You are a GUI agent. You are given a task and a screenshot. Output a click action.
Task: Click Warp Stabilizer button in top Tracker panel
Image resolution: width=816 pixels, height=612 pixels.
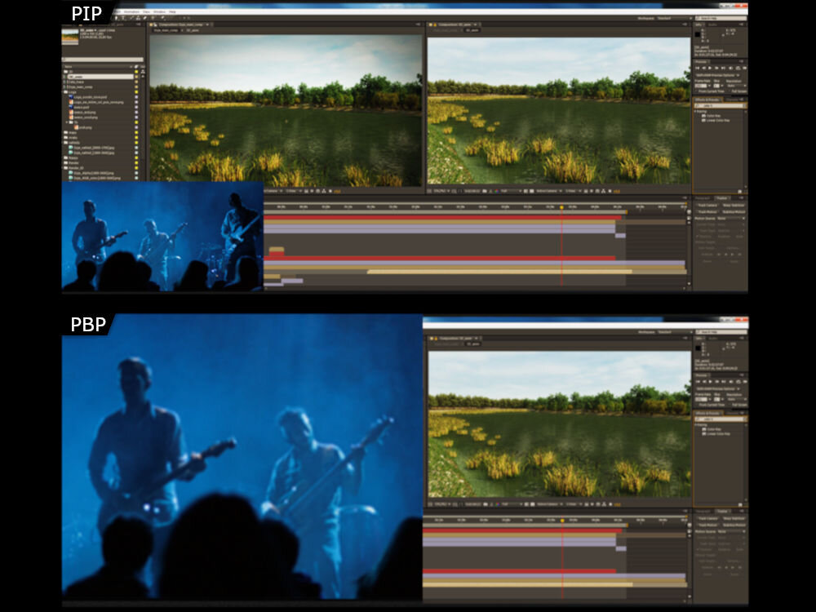[x=732, y=205]
